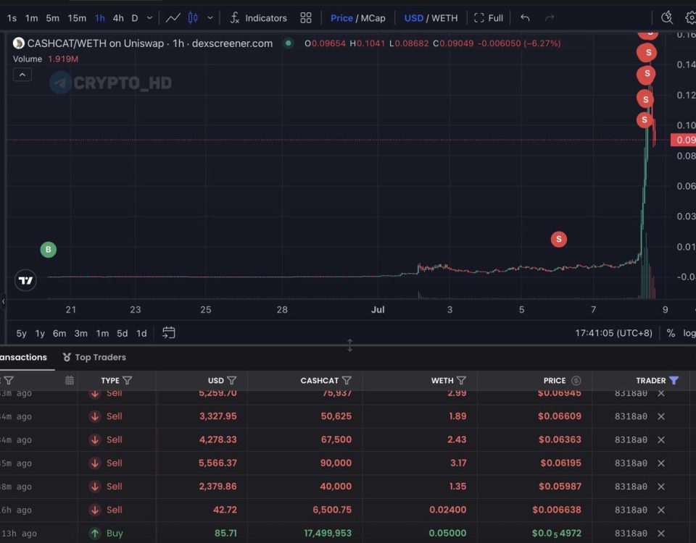
Task: Open the Indicators menu
Action: click(258, 18)
